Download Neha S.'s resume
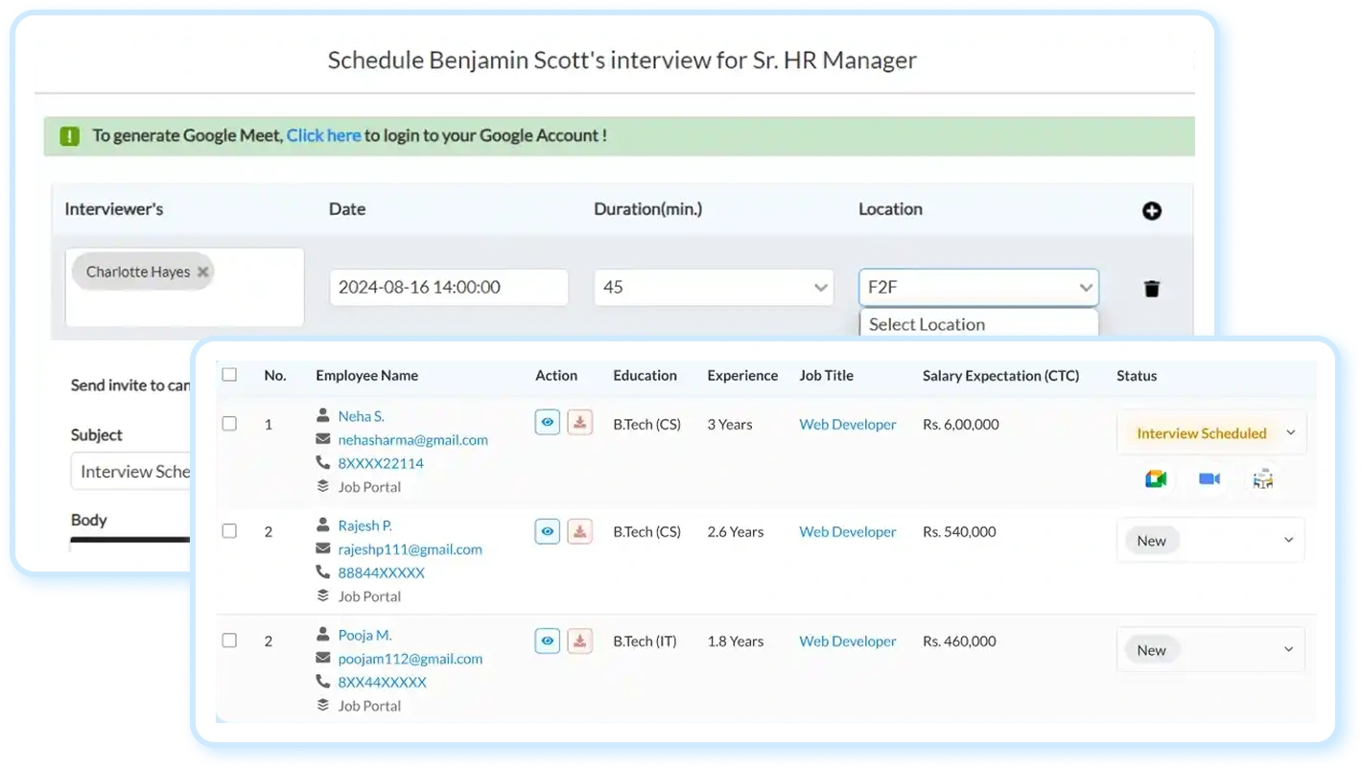 [x=579, y=422]
